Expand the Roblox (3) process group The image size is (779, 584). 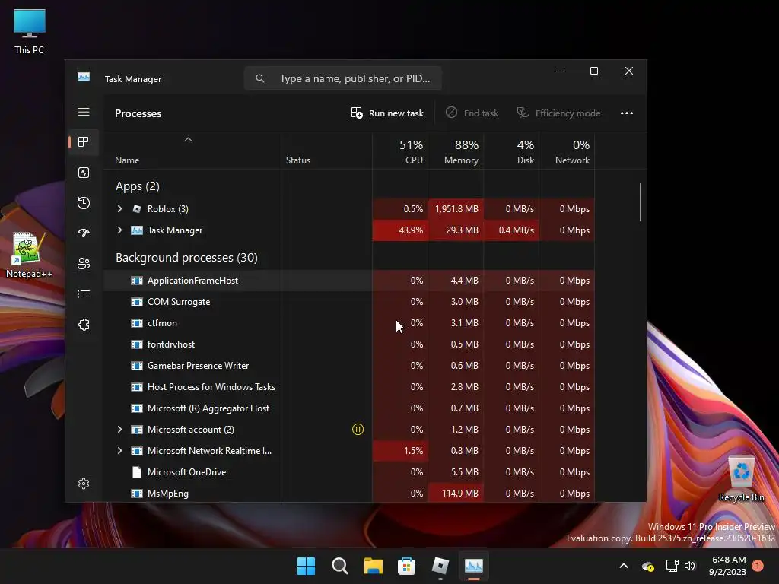click(x=119, y=208)
